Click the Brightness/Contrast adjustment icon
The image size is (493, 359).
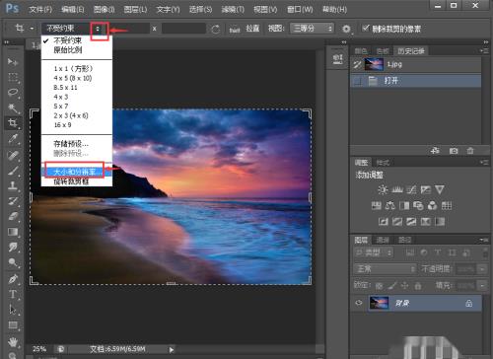[383, 189]
